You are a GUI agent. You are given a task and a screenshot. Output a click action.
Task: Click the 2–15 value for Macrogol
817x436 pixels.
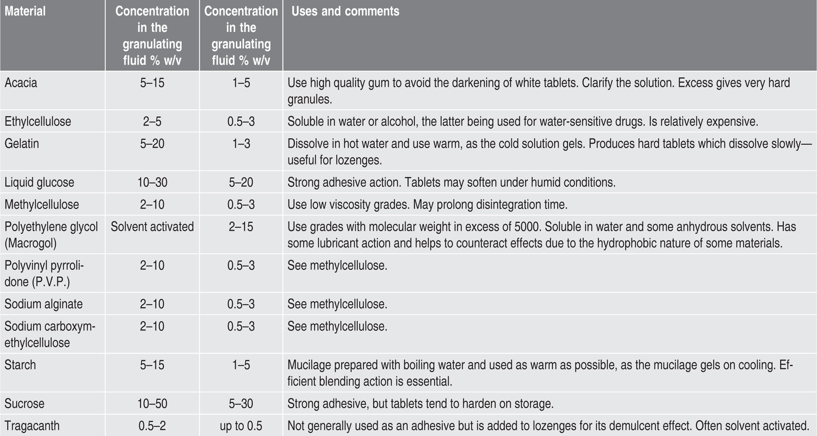click(x=241, y=226)
